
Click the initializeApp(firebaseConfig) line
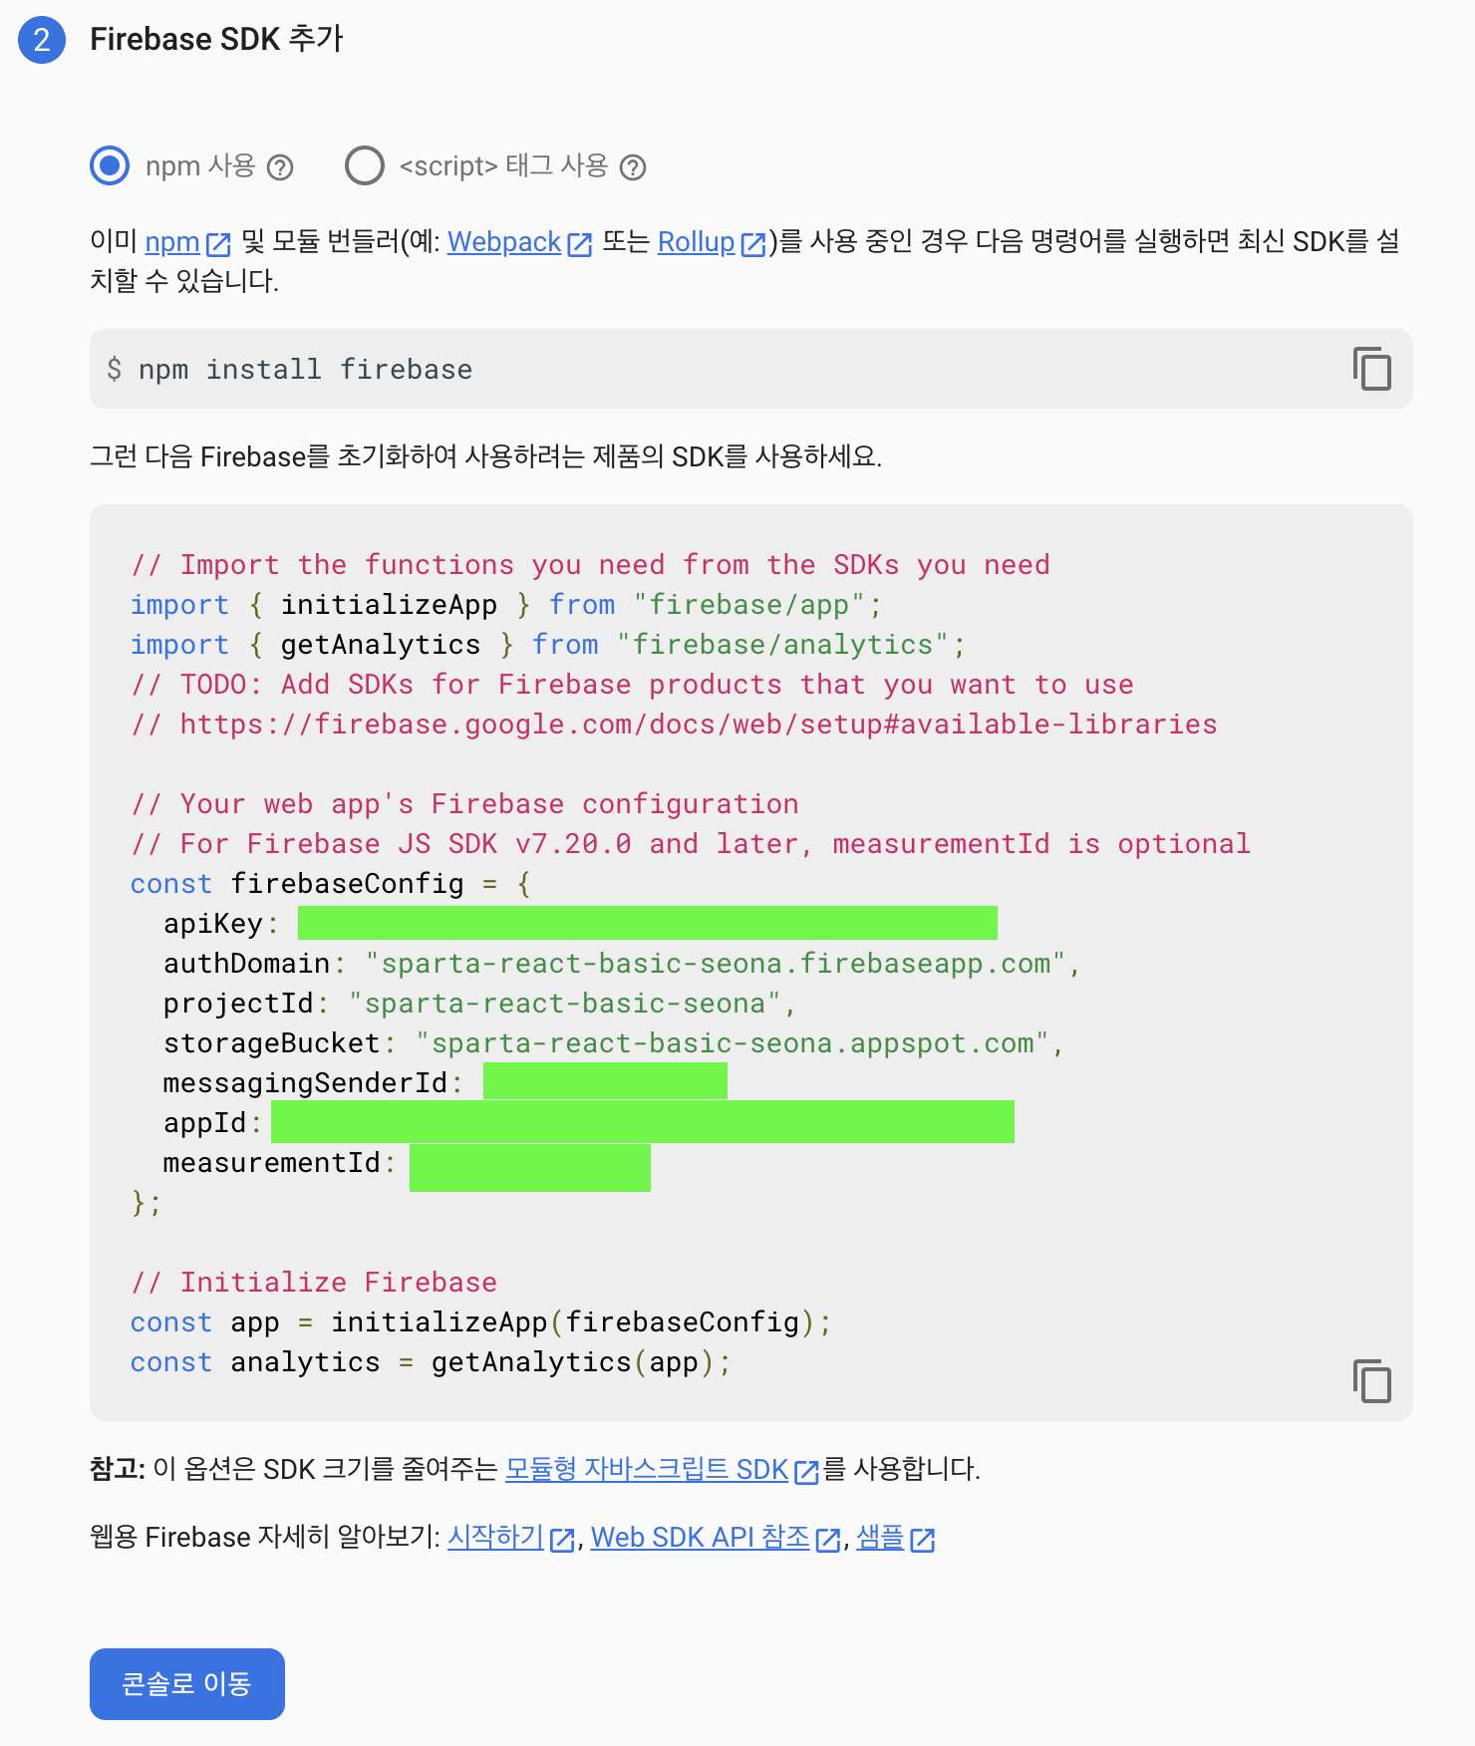click(480, 1322)
